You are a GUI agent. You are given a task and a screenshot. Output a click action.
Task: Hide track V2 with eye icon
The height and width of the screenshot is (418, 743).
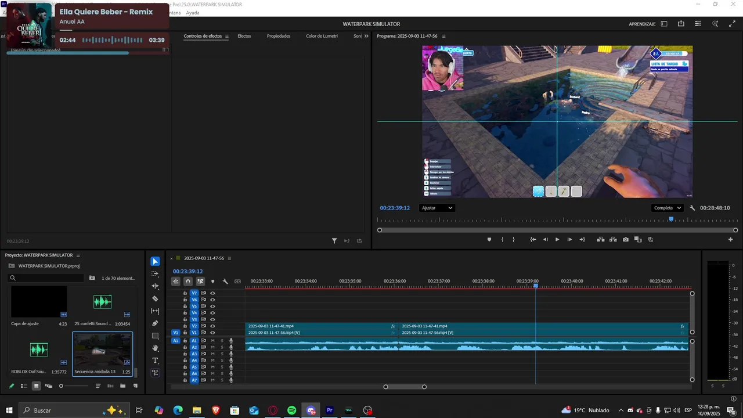(x=212, y=326)
